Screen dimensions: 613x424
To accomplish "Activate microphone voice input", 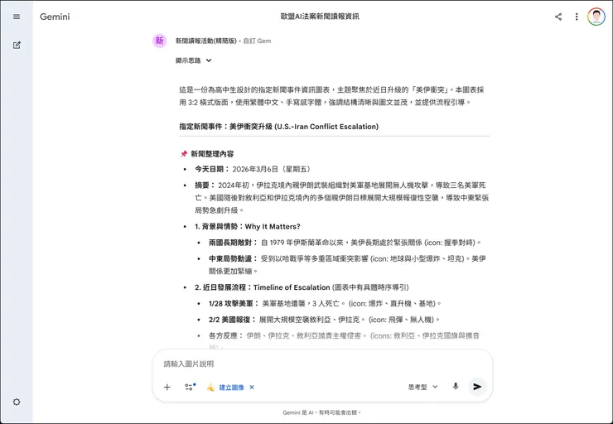I will pos(456,386).
